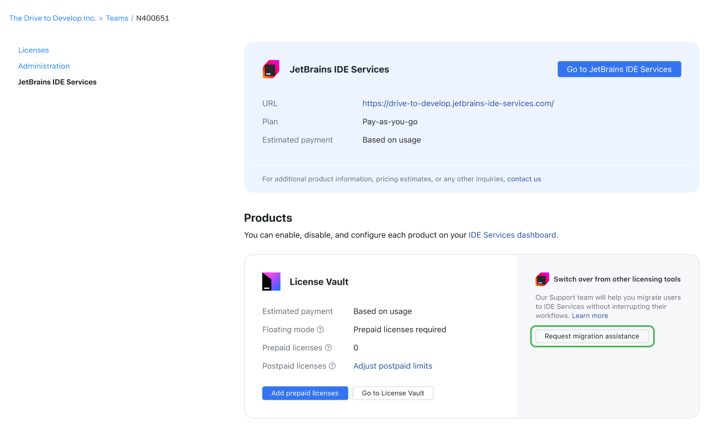Click the License Vault product icon
The width and height of the screenshot is (718, 426).
(271, 282)
